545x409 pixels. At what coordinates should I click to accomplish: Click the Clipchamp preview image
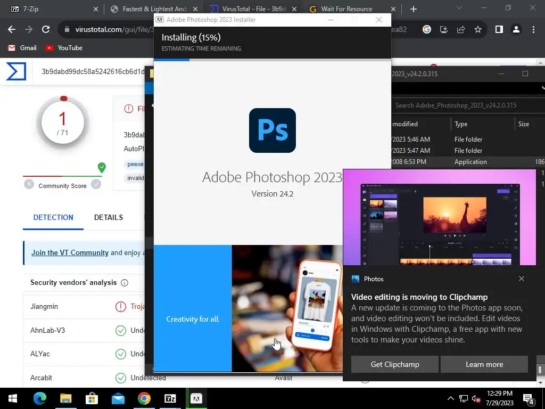click(x=440, y=217)
